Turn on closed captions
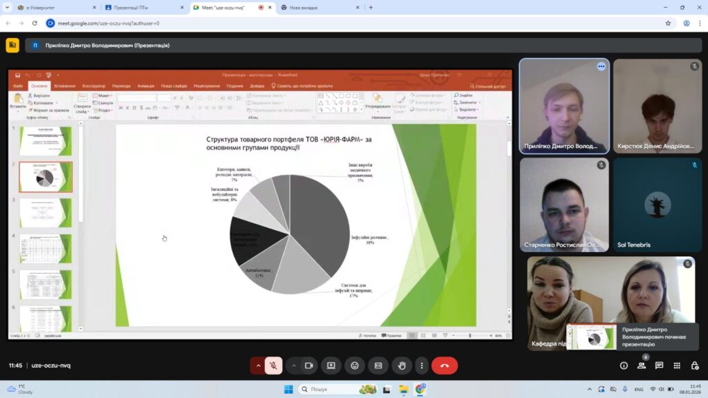Screen dimensions: 708x398 point(378,366)
